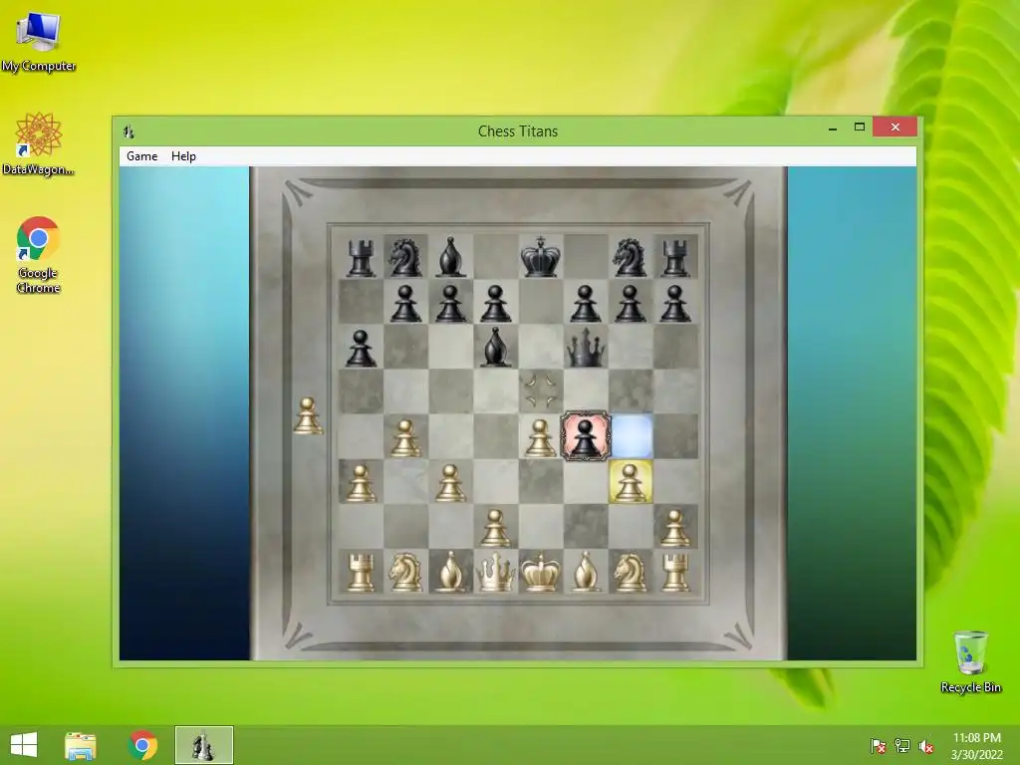
Task: Open the My Computer desktop icon
Action: click(39, 42)
